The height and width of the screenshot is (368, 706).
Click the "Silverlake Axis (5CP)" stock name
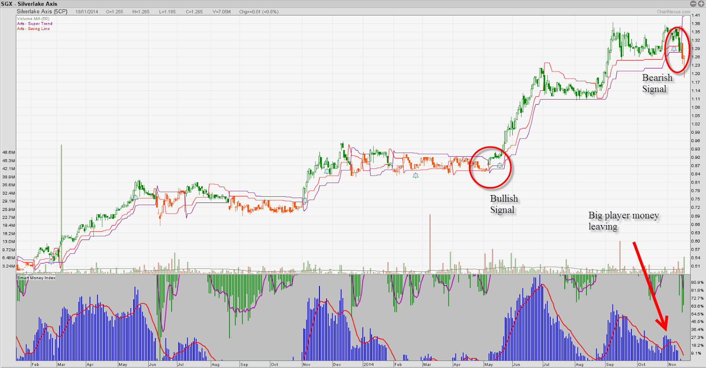[42, 11]
